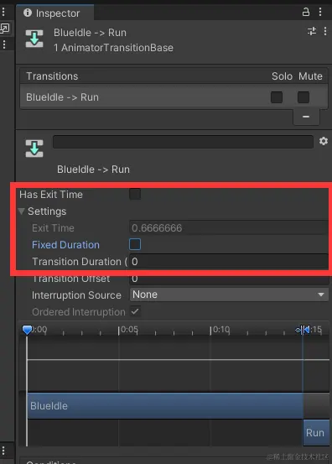Open header kebab menu next to presets icon
The image size is (332, 464).
325,31
